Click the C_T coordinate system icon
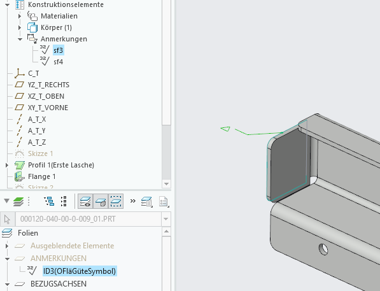This screenshot has width=380, height=291. pos(19,73)
